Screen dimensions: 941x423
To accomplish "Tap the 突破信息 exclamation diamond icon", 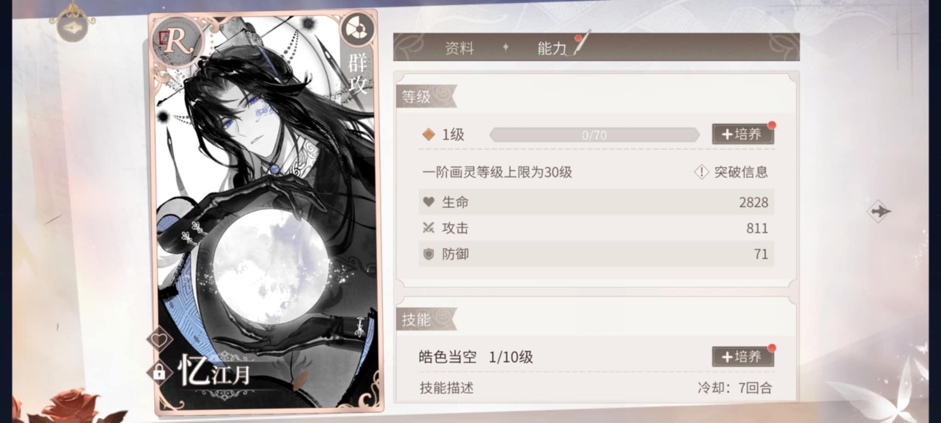I will point(701,172).
